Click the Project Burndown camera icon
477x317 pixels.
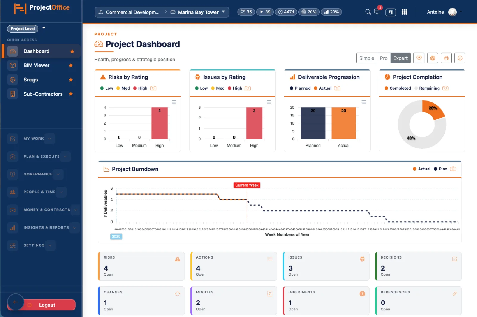(453, 169)
